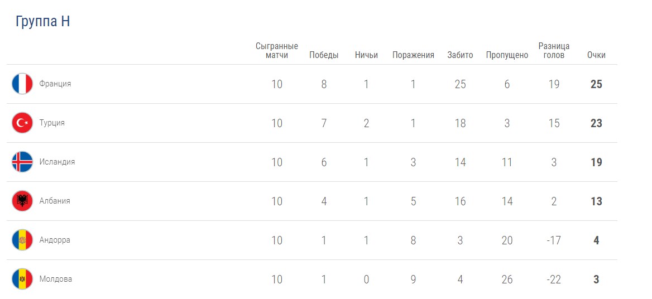Click the Группа H heading
The image size is (652, 299).
tap(42, 22)
